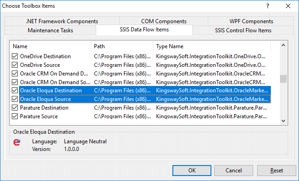Select the Parature Source row name

(x=39, y=116)
